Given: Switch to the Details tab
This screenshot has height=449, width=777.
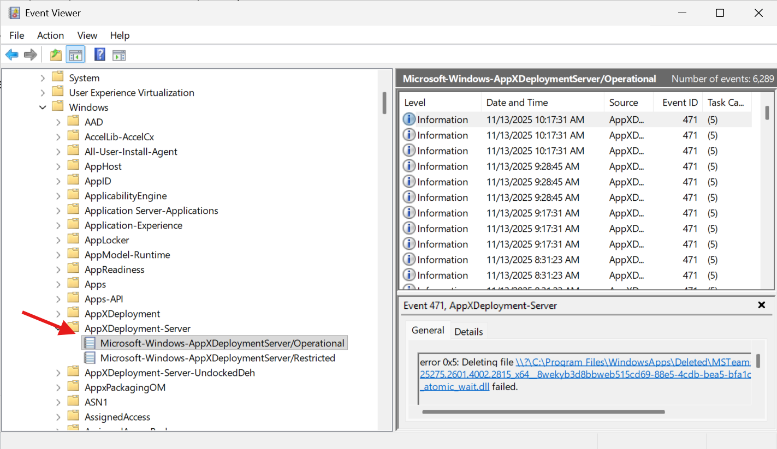Looking at the screenshot, I should [469, 331].
